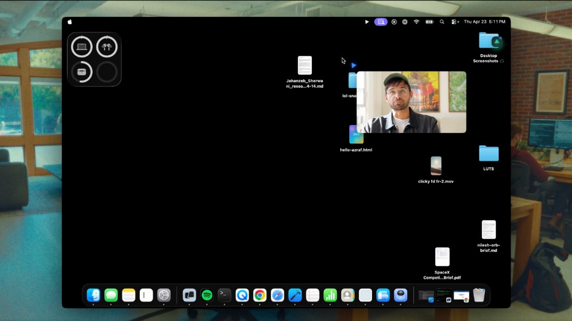Click the stop recording menu bar icon
Screen dimensions: 572x321
394,22
